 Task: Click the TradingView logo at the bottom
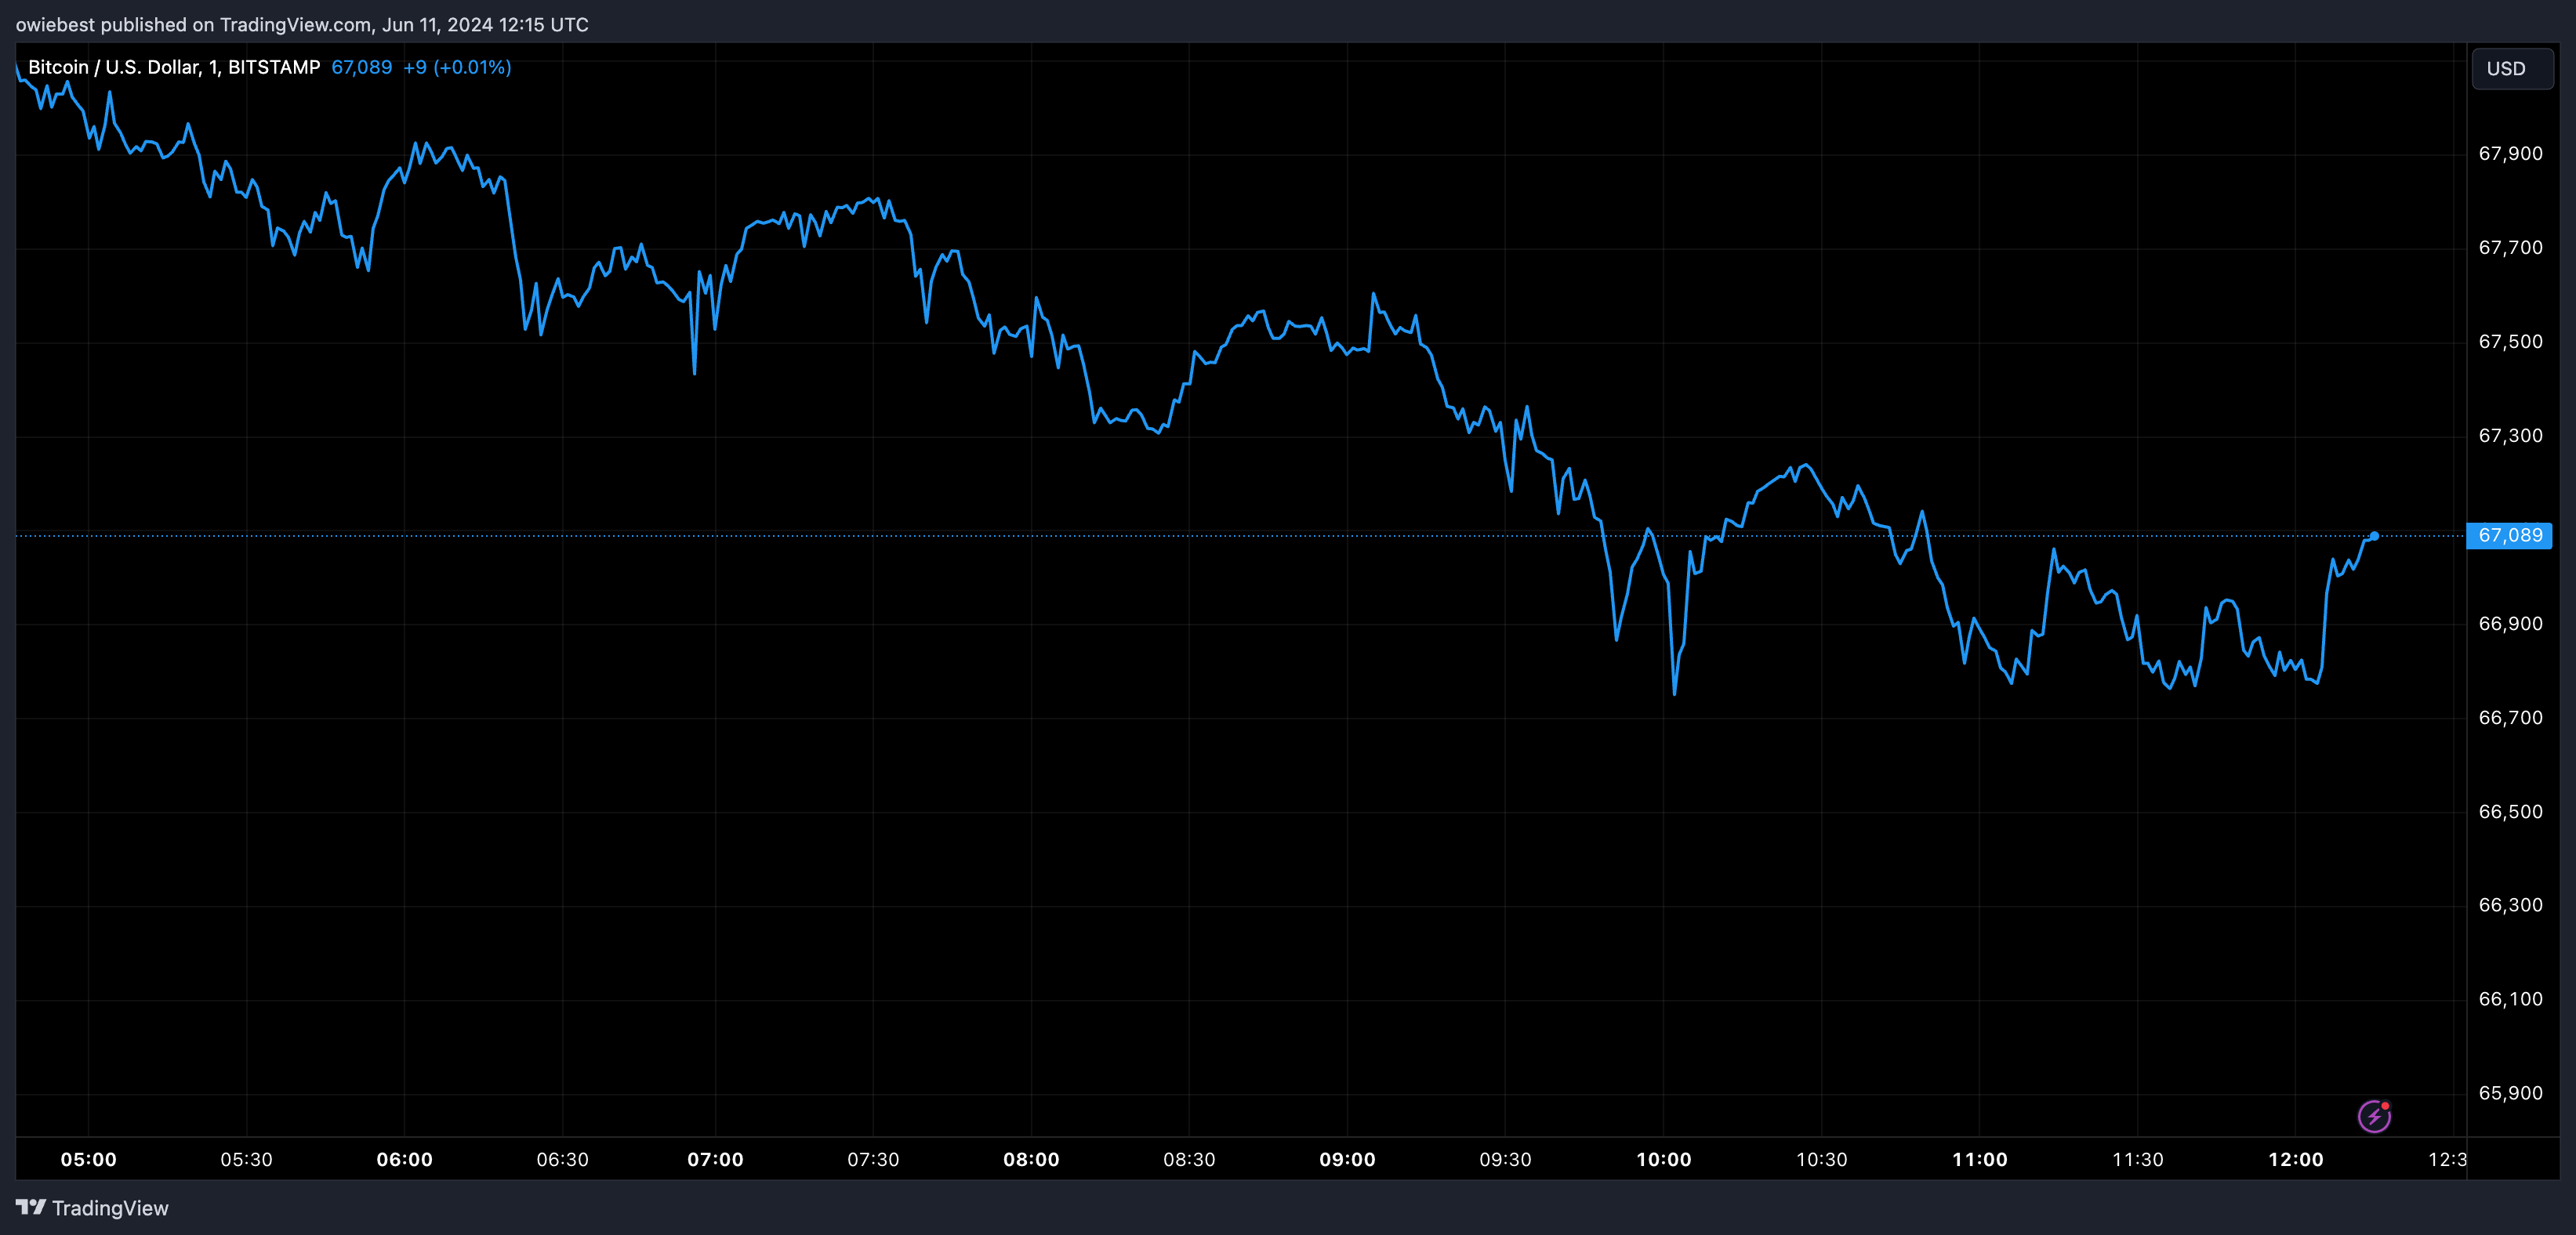pyautogui.click(x=92, y=1208)
